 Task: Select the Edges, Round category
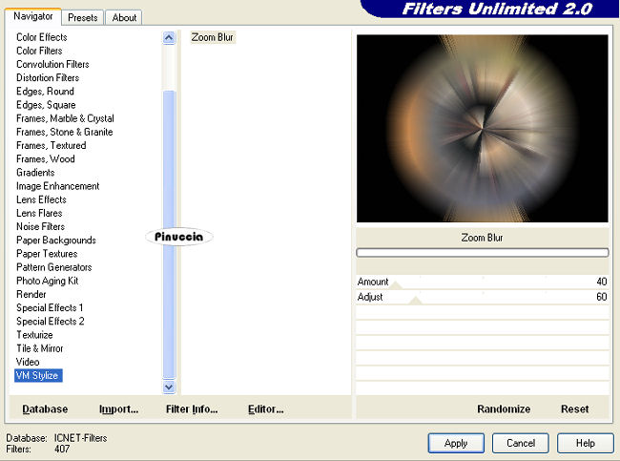click(x=45, y=92)
